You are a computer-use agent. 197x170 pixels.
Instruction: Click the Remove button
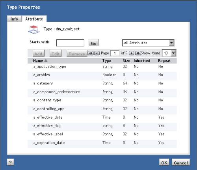click(77, 53)
